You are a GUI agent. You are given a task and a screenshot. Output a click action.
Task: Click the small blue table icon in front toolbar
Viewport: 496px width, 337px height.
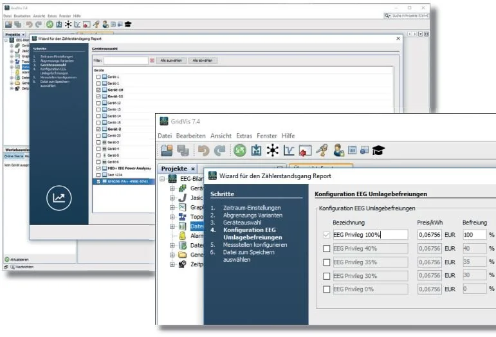(352, 150)
